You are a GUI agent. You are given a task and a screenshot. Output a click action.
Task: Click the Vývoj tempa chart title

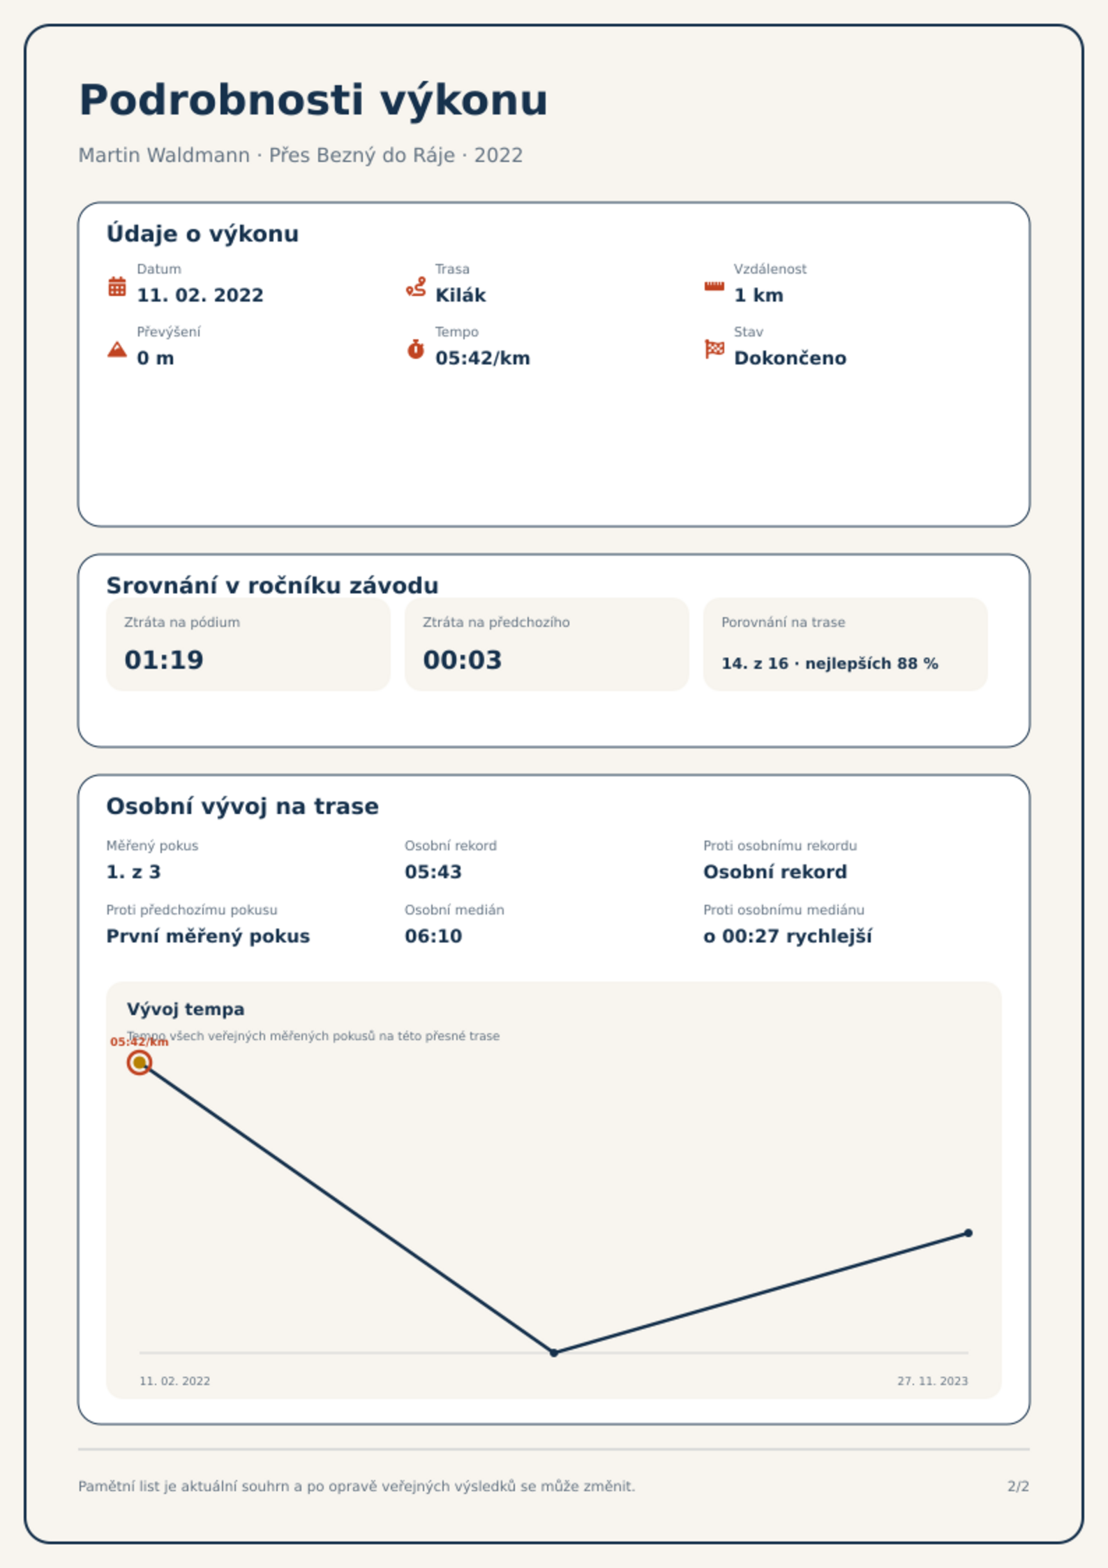(186, 1009)
